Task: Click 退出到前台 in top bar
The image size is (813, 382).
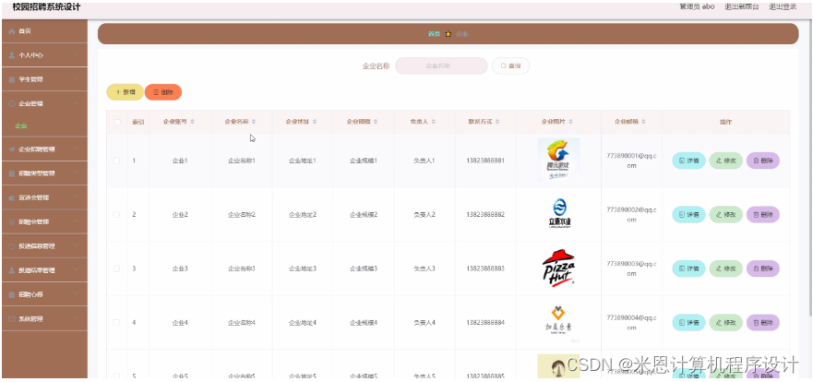Action: [x=742, y=6]
